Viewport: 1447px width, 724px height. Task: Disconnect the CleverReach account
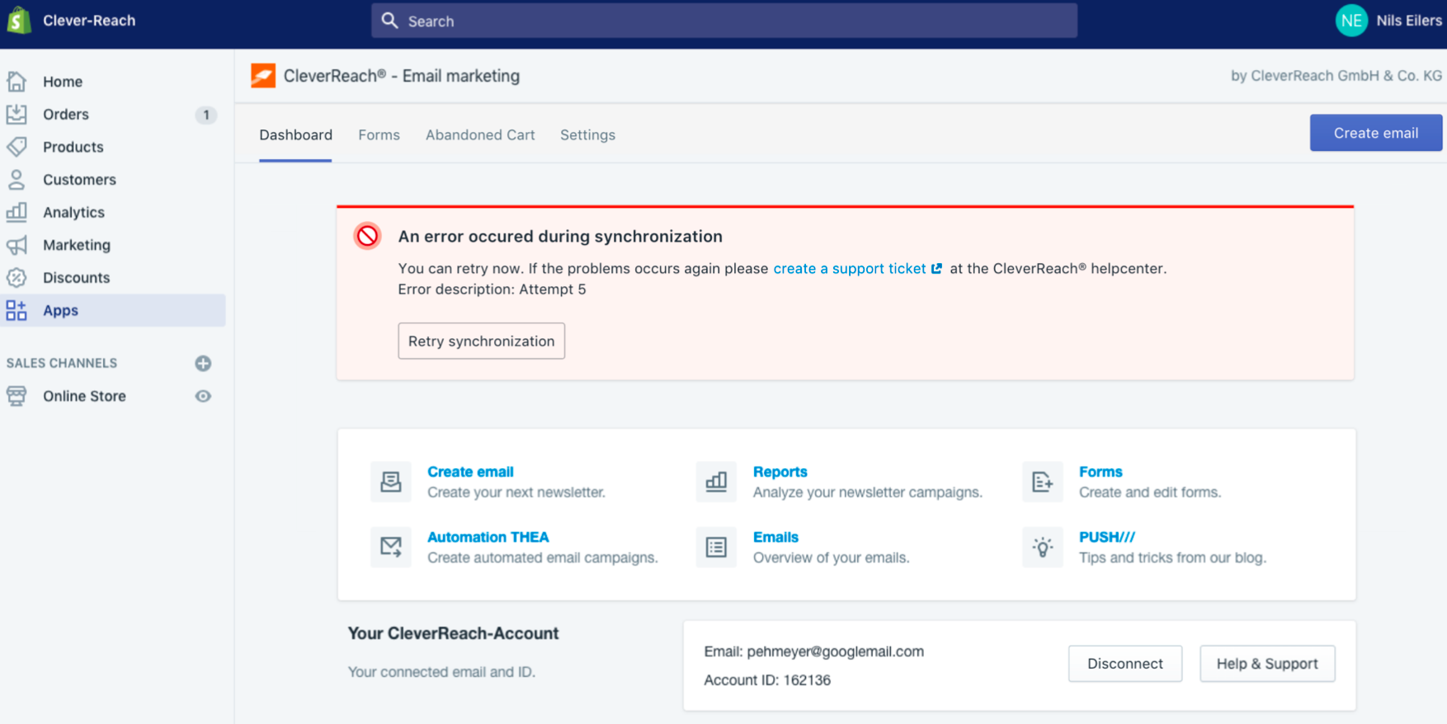coord(1124,664)
